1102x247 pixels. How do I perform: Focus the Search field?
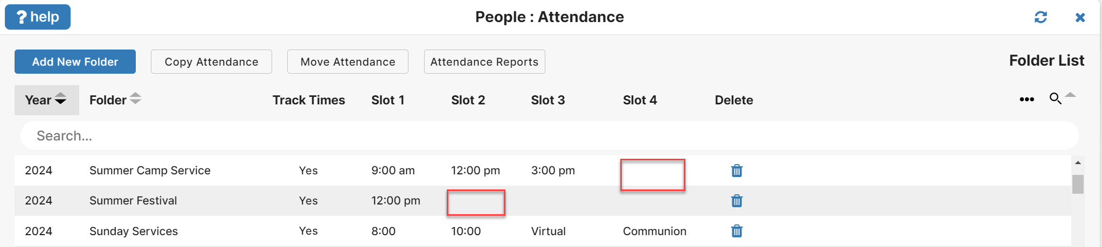point(549,136)
